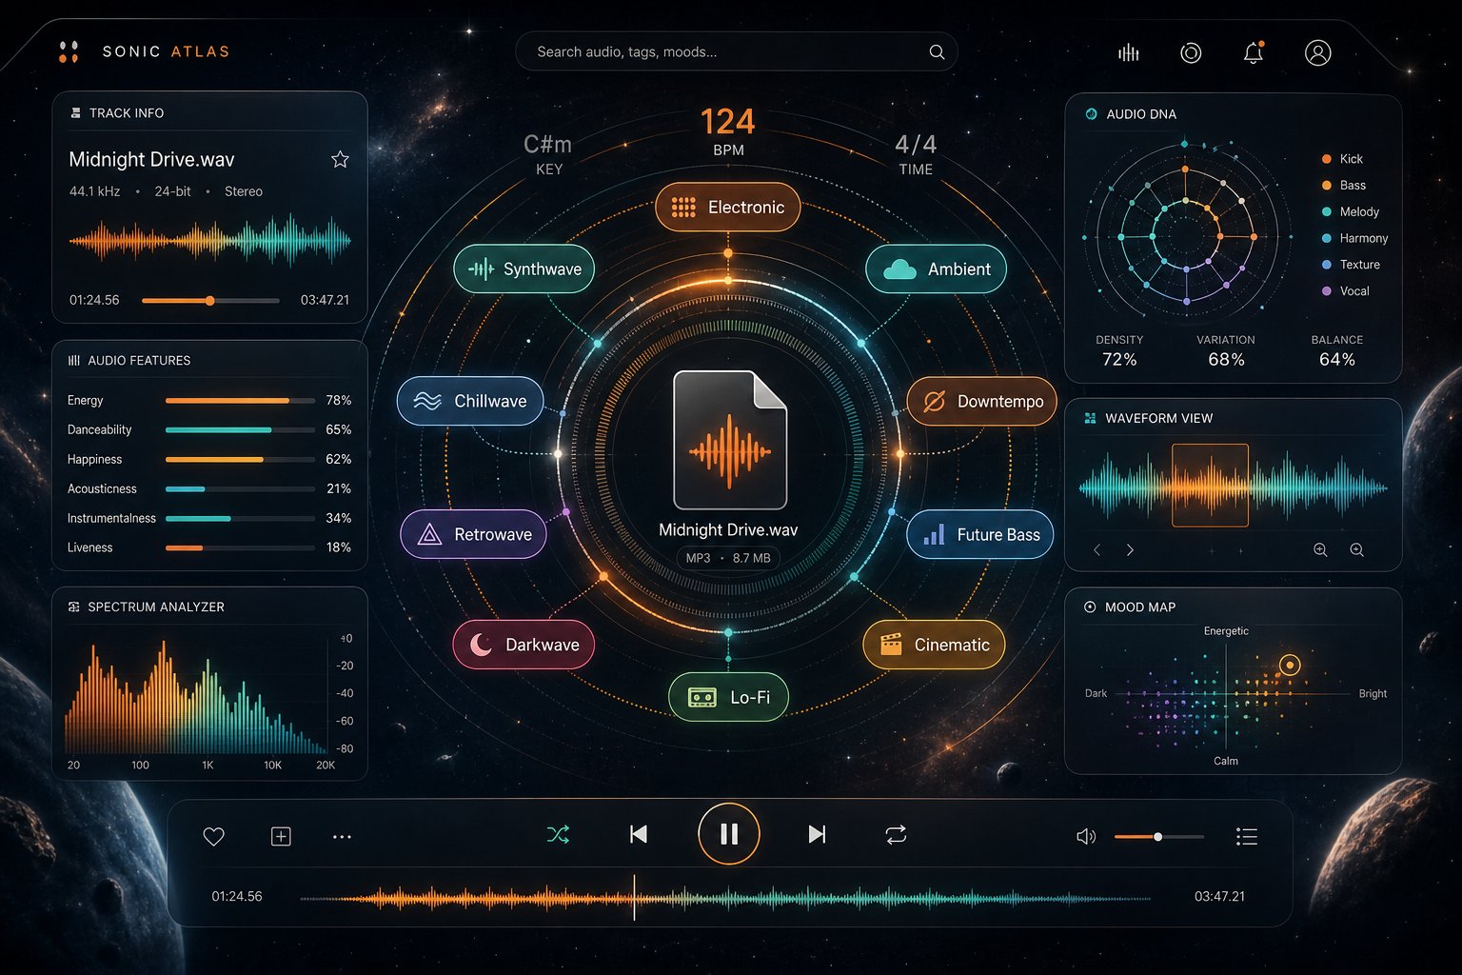Select the Lo-Fi genre tag
Screen dimensions: 1462x975
pos(728,697)
